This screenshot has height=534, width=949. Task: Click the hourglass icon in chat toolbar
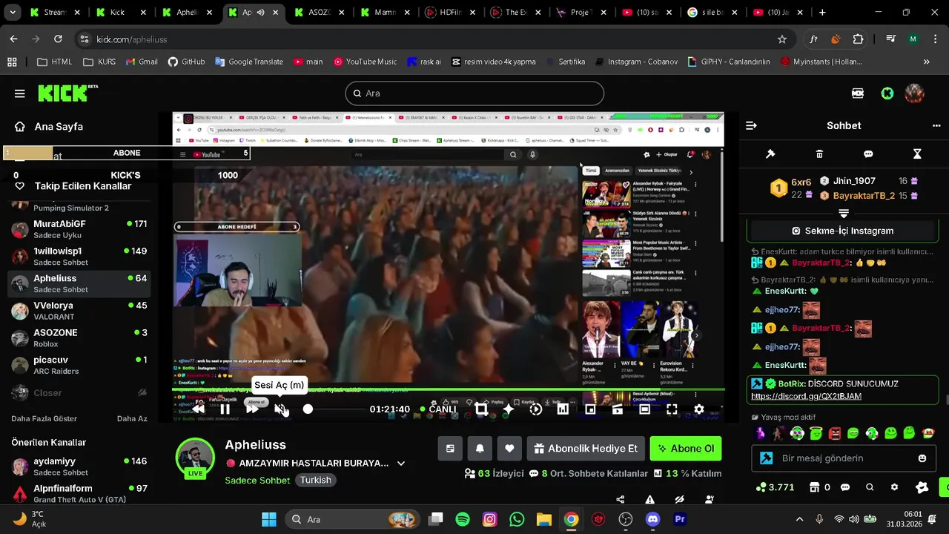[x=917, y=154]
